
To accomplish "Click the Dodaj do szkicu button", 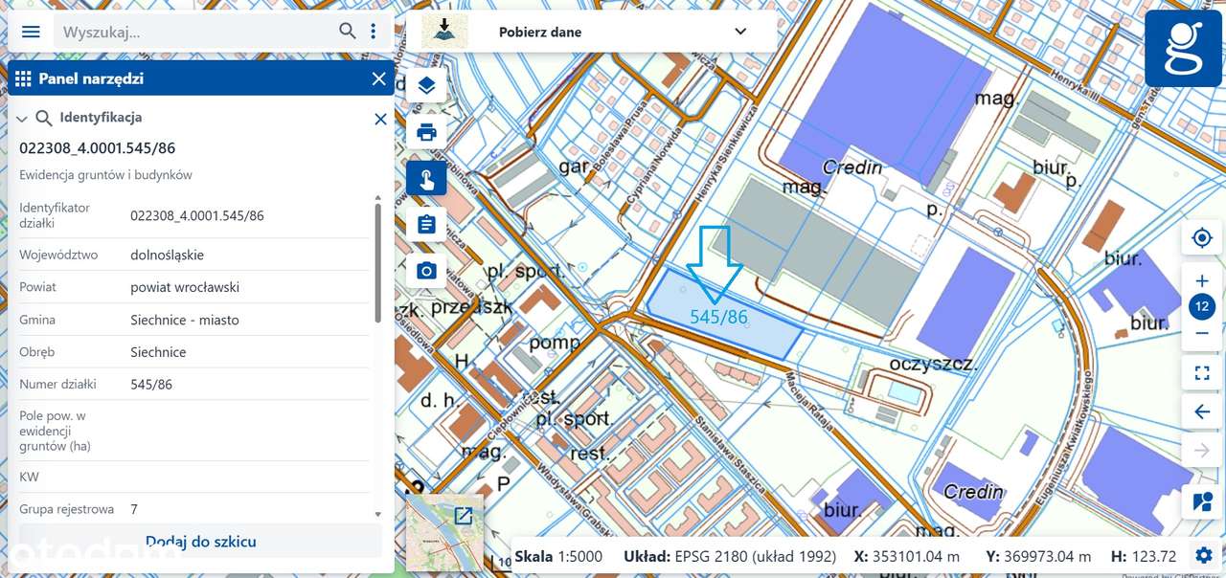I will click(x=200, y=541).
